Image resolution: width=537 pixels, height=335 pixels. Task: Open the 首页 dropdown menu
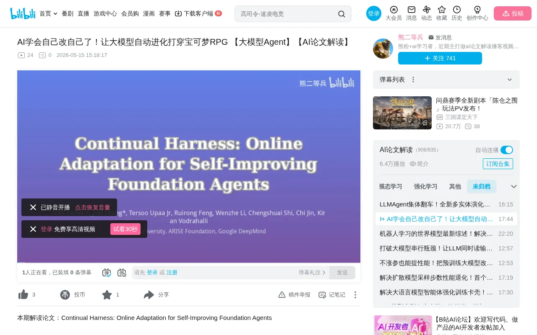48,13
